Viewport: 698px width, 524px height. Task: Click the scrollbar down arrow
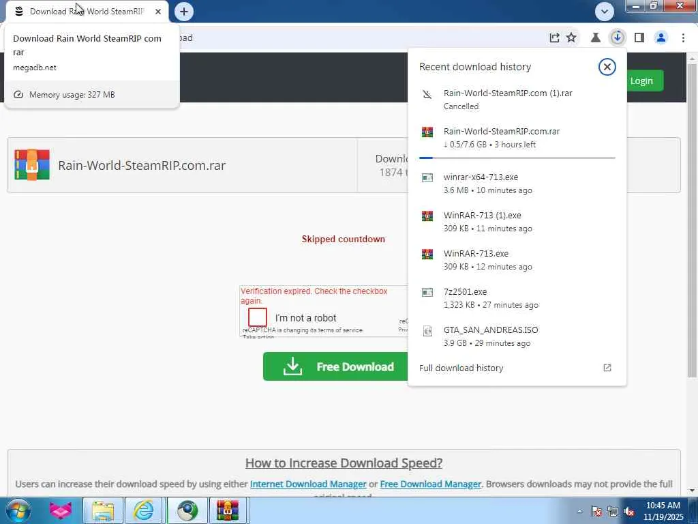(692, 491)
